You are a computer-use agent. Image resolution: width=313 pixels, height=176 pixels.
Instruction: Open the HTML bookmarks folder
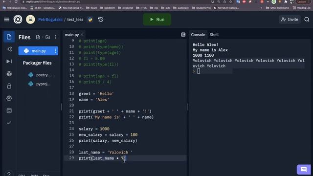pyautogui.click(x=141, y=8)
